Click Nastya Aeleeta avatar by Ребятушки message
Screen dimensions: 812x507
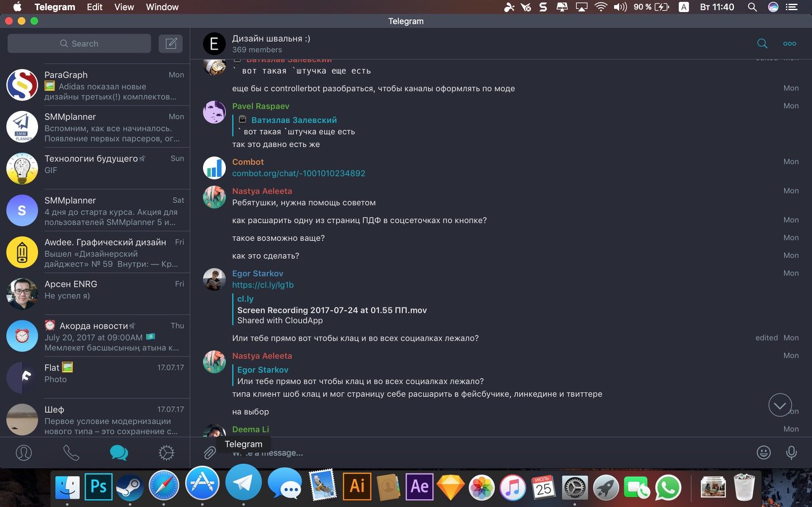click(x=214, y=197)
